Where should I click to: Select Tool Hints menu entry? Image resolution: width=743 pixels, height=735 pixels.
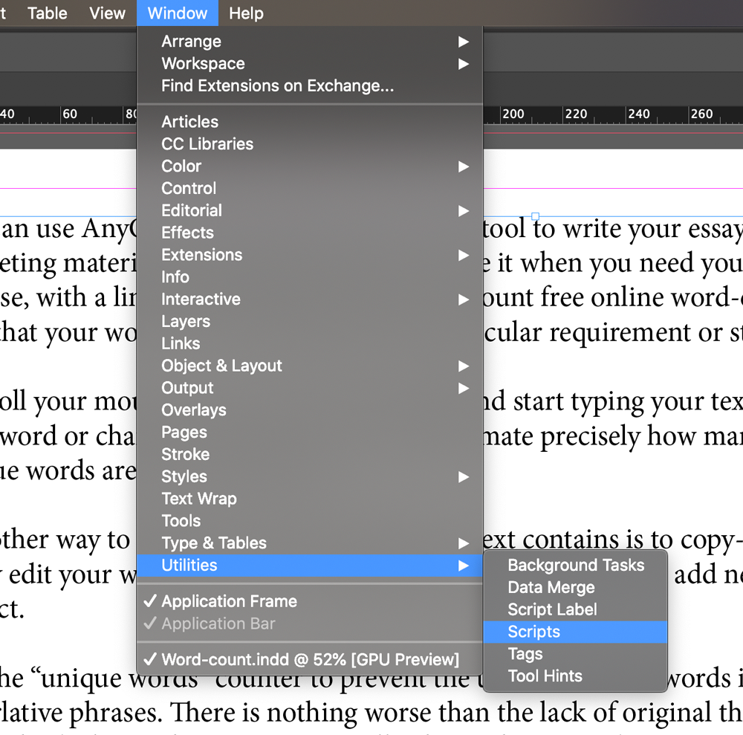point(545,676)
